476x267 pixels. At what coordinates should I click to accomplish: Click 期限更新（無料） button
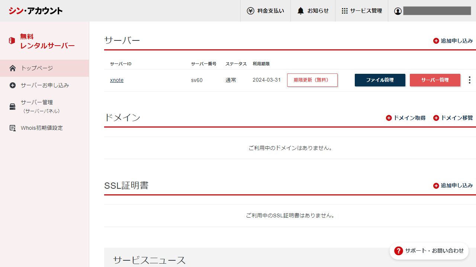coord(312,80)
